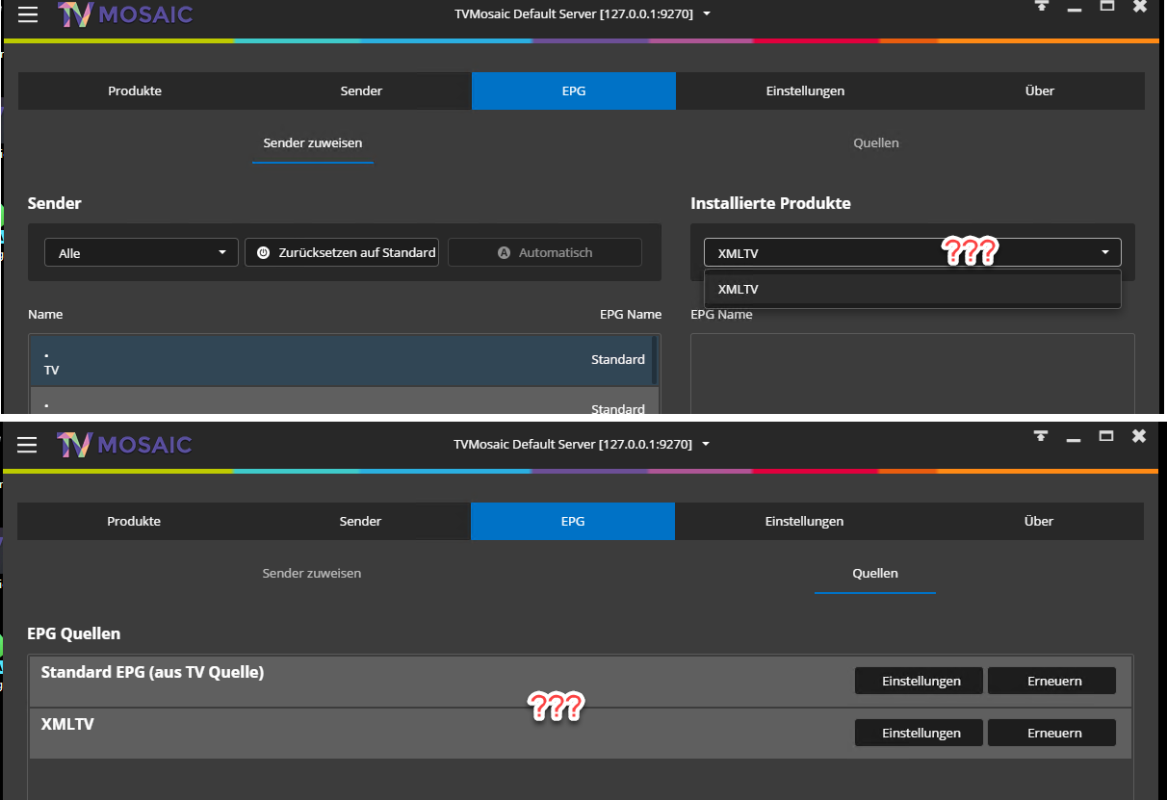The height and width of the screenshot is (800, 1167).
Task: Expand the server selector in the upper window
Action: point(707,14)
